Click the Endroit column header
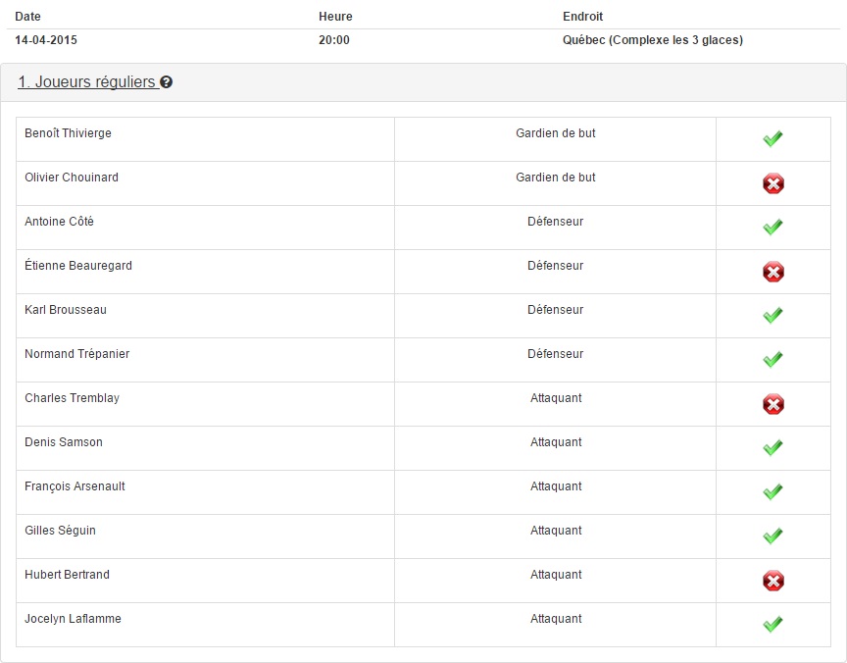This screenshot has width=847, height=663. point(582,17)
